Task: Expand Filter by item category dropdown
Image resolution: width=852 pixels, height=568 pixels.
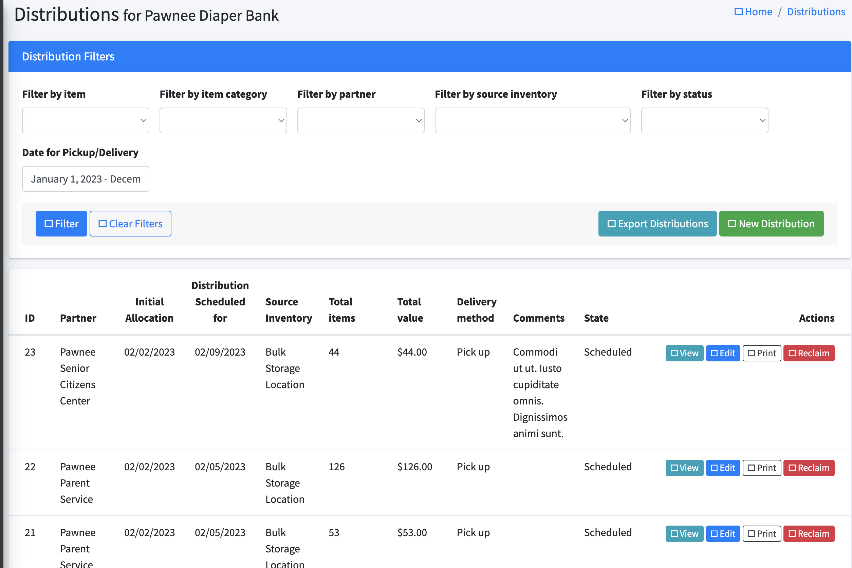Action: pyautogui.click(x=223, y=120)
